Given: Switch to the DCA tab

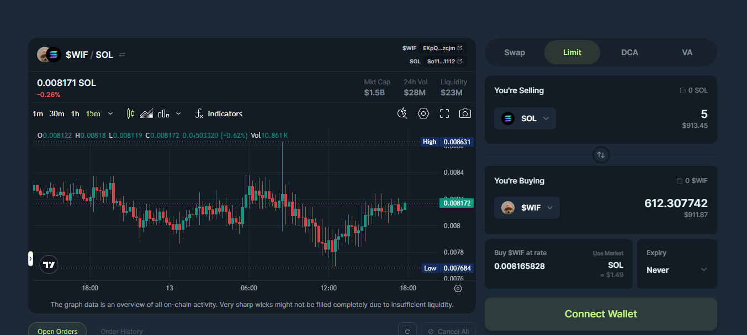Looking at the screenshot, I should 629,52.
